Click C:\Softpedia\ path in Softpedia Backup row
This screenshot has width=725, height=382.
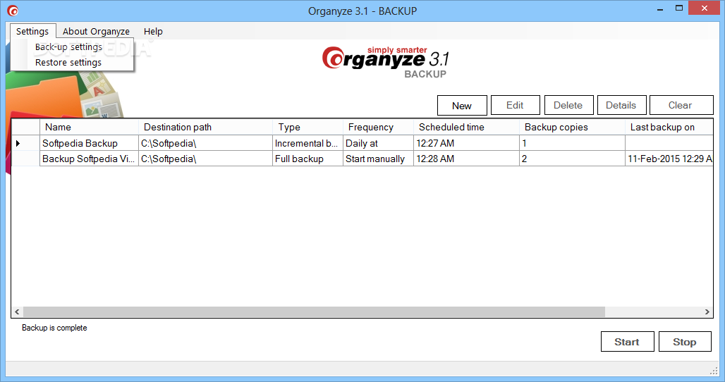coord(206,143)
